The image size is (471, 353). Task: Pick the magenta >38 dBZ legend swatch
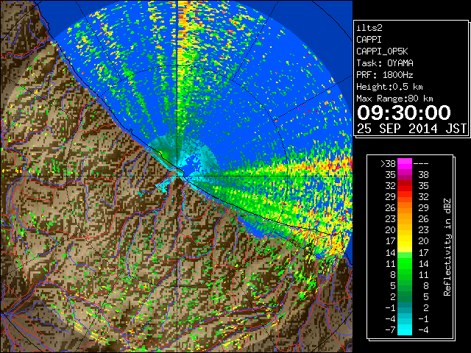(405, 164)
